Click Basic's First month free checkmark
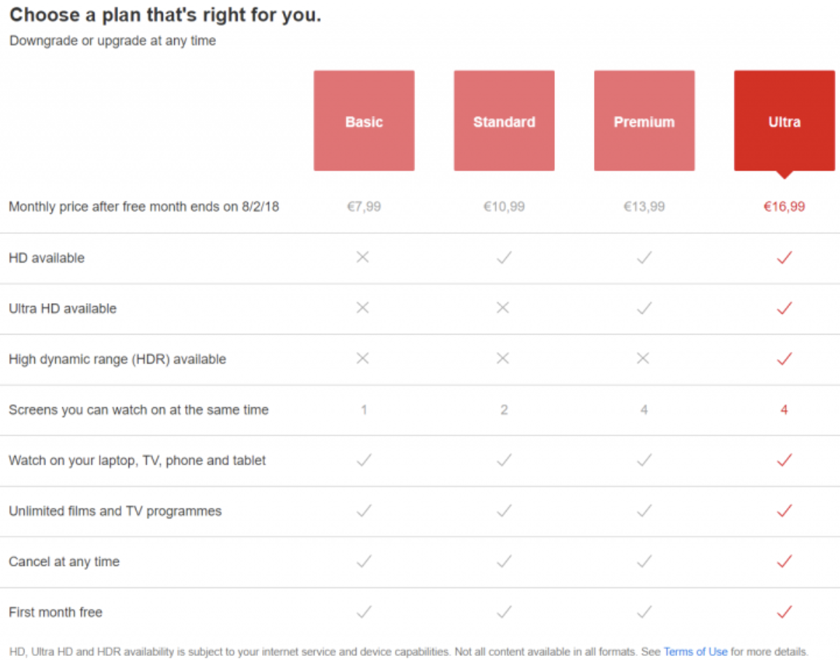This screenshot has height=672, width=840. (364, 612)
